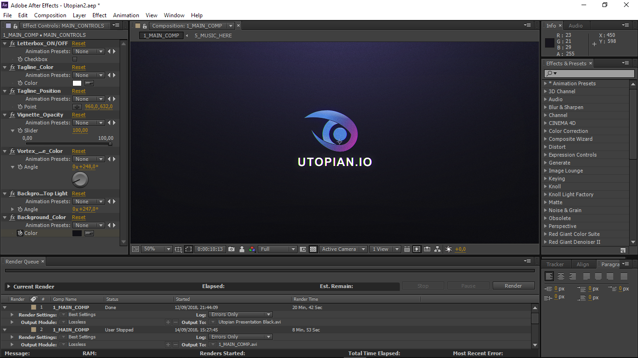638x358 pixels.
Task: Click the Effects & Presets search field
Action: (589, 74)
